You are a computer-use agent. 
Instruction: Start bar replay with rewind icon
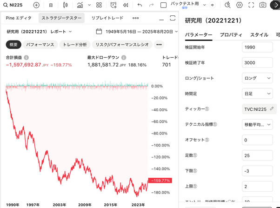coord(126,5)
